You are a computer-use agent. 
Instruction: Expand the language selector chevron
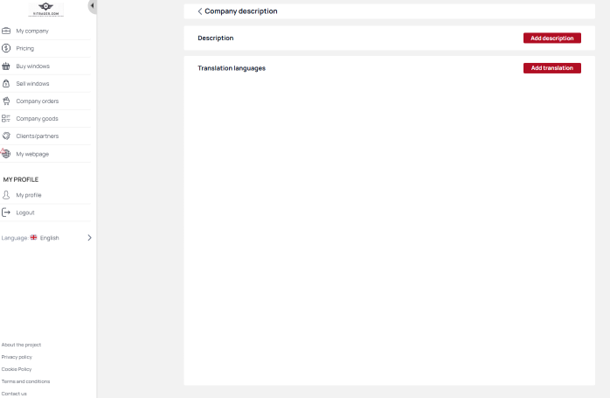89,238
